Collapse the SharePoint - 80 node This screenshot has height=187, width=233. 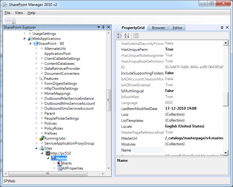(30, 43)
